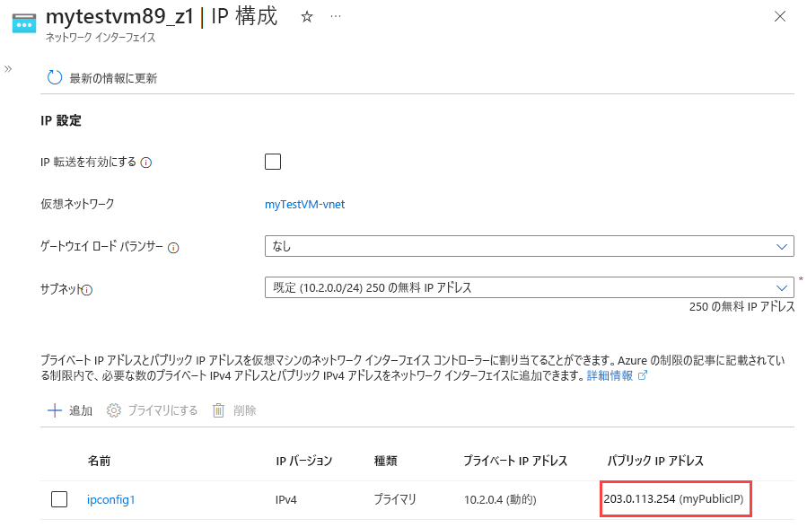The width and height of the screenshot is (807, 528).
Task: Open the 詳細情報 link
Action: click(x=610, y=375)
